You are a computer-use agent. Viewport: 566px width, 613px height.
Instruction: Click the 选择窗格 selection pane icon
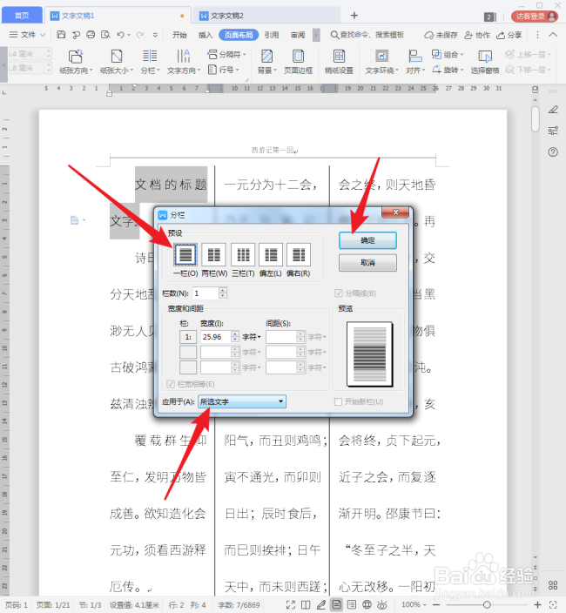(x=485, y=61)
